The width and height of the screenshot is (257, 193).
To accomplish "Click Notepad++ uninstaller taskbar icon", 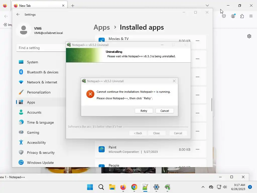I will (167, 187).
